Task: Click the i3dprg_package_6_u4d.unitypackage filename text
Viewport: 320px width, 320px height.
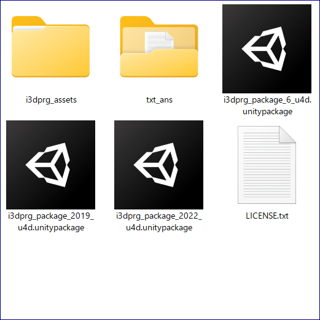Action: pyautogui.click(x=267, y=106)
